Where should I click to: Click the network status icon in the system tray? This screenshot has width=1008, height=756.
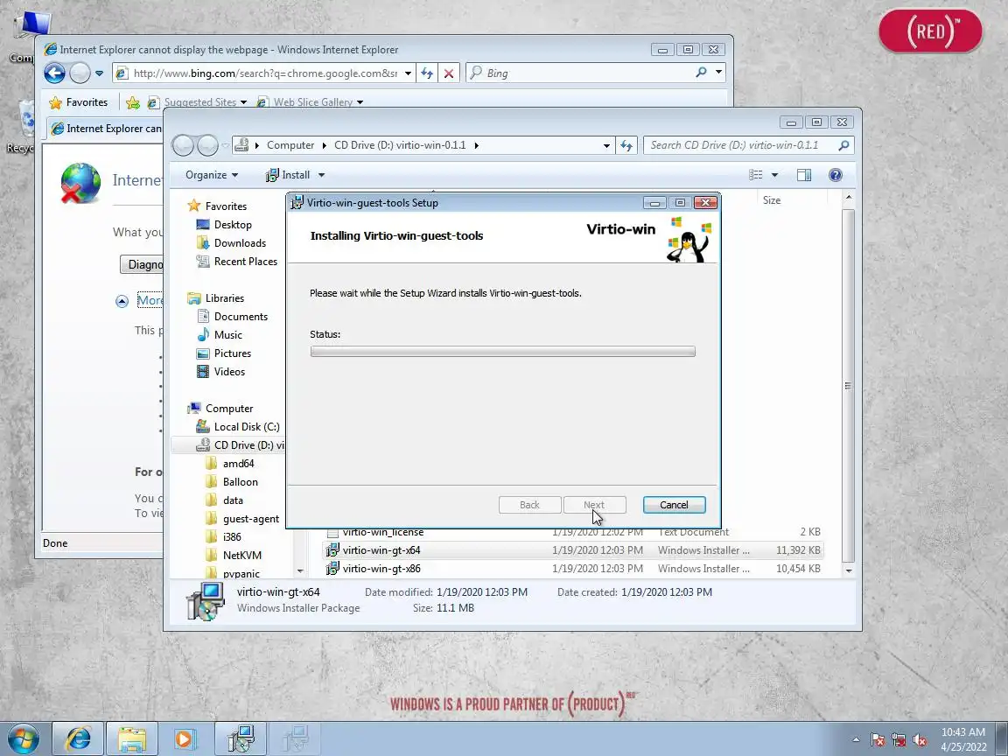coord(899,740)
